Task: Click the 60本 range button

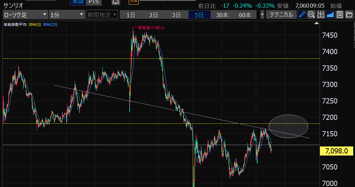Action: pos(245,15)
